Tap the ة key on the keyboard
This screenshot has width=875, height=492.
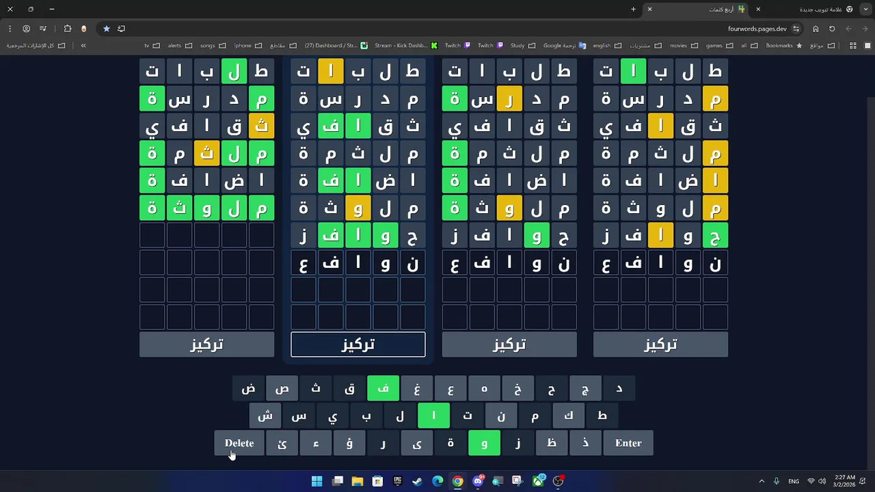[x=450, y=443]
